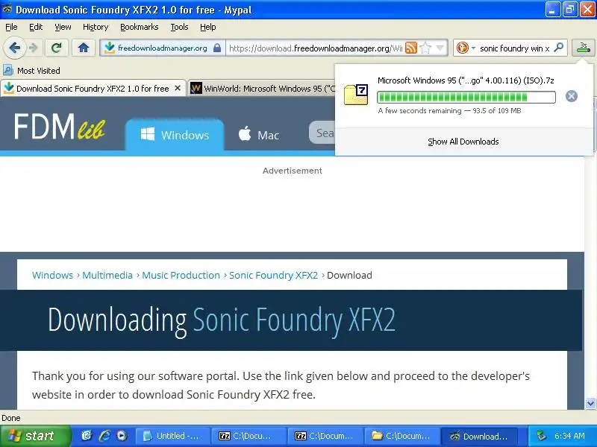Click the 6:34 AM system clock
Screen dimensions: 597x447
569,436
